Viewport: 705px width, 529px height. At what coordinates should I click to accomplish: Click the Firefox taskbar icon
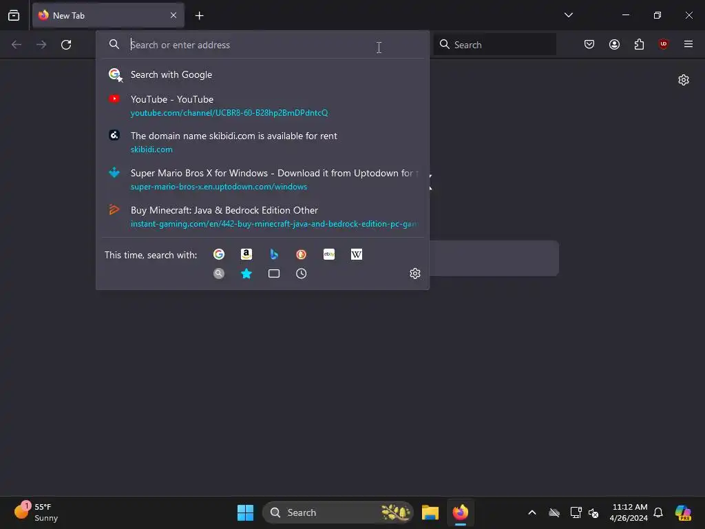click(461, 512)
